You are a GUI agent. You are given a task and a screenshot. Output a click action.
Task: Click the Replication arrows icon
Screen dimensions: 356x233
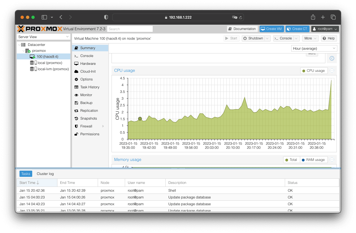pyautogui.click(x=76, y=111)
